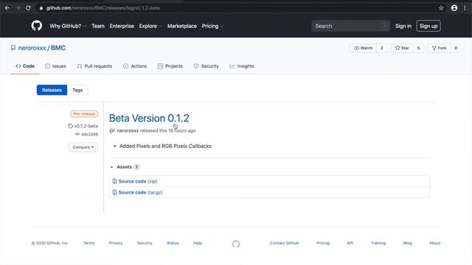
Task: Open the browser profile avatar icon
Action: coord(454,8)
